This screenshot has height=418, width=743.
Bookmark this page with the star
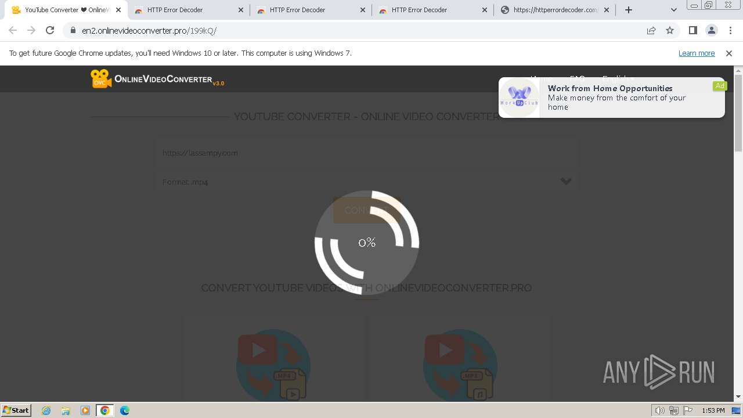670,30
